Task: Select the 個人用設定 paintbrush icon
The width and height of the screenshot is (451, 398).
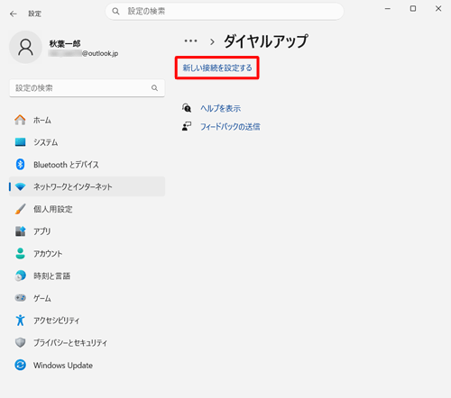Action: tap(20, 209)
